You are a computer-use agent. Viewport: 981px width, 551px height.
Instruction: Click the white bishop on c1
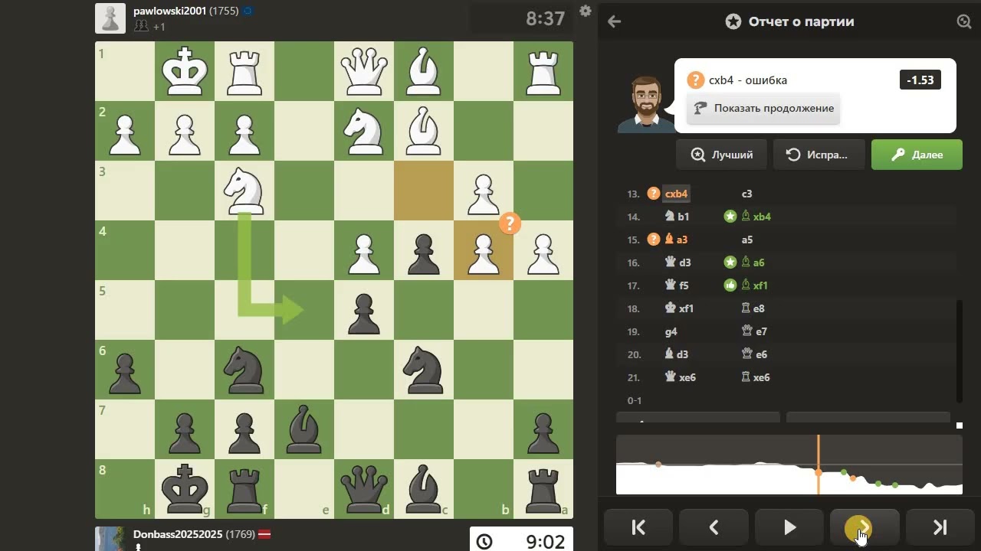(x=424, y=71)
